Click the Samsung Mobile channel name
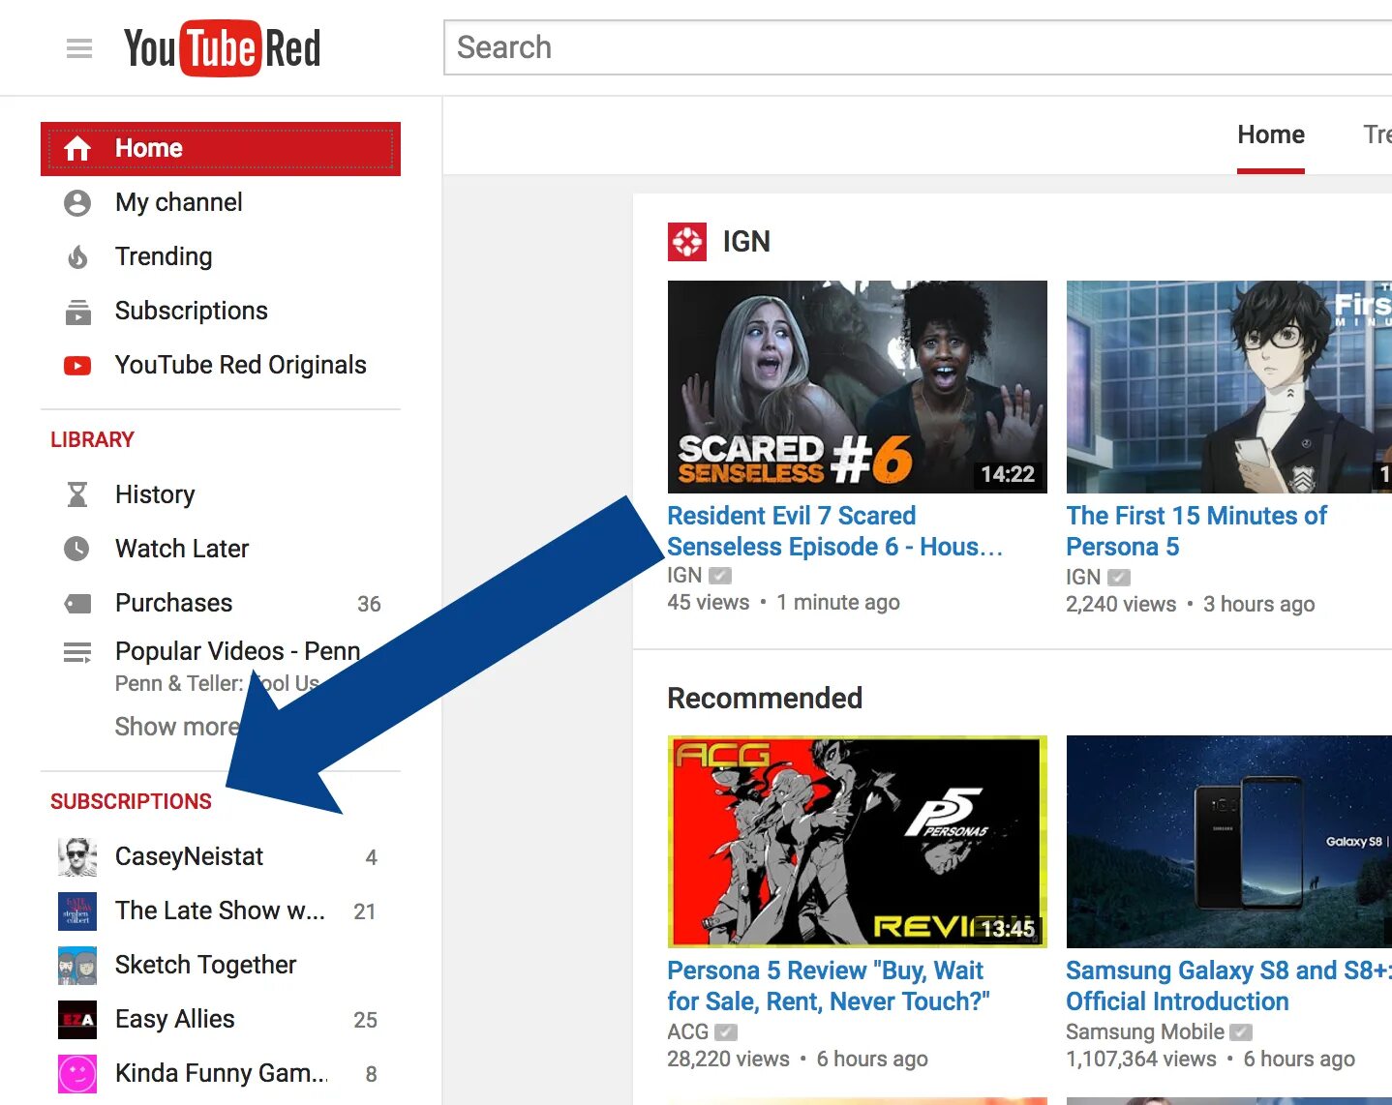 [1145, 1032]
